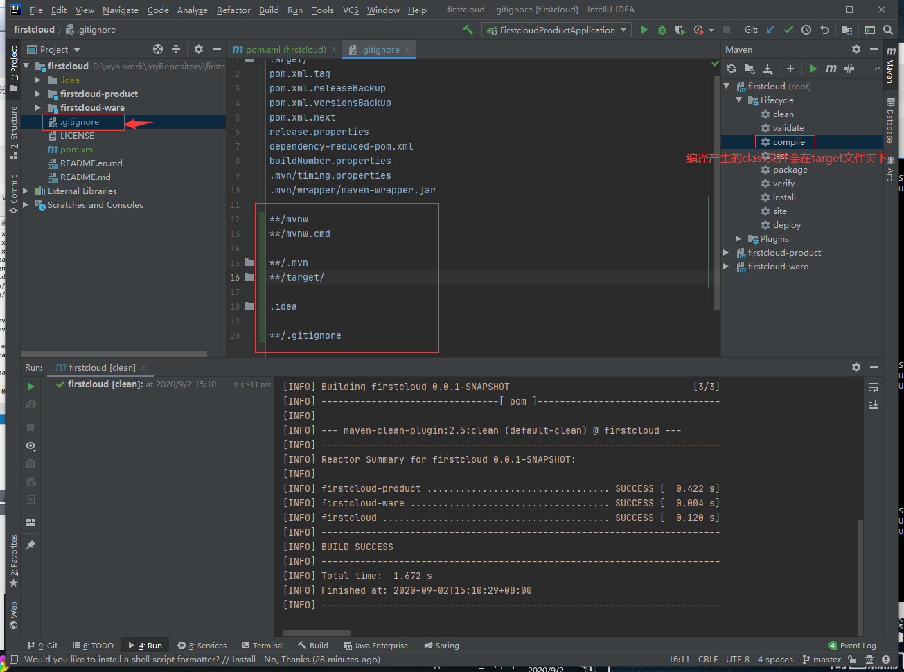
Task: Reload All Maven Projects icon
Action: [x=732, y=68]
